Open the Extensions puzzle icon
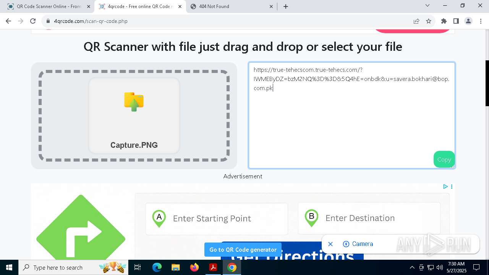This screenshot has height=275, width=489. (x=444, y=21)
